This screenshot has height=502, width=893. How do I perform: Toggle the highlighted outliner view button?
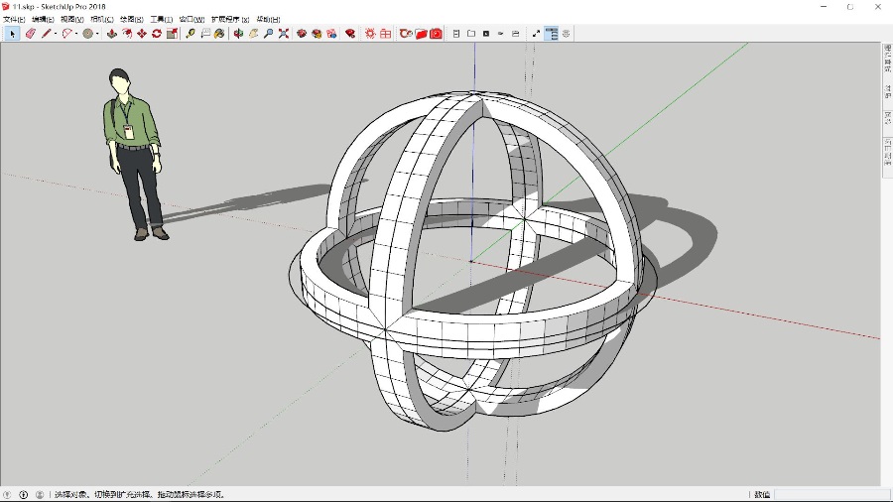pyautogui.click(x=551, y=34)
